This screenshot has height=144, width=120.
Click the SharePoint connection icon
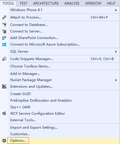pos(4,38)
